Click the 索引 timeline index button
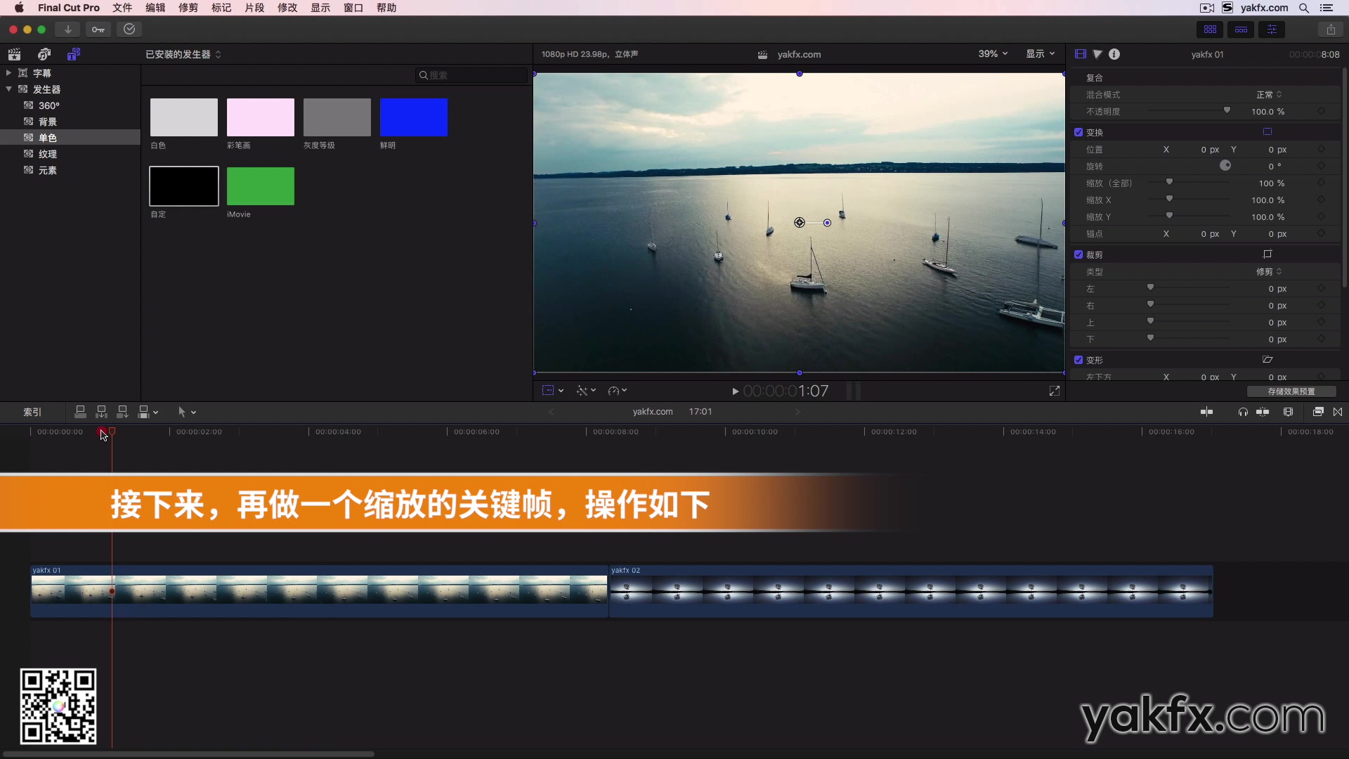Viewport: 1349px width, 759px height. tap(32, 412)
